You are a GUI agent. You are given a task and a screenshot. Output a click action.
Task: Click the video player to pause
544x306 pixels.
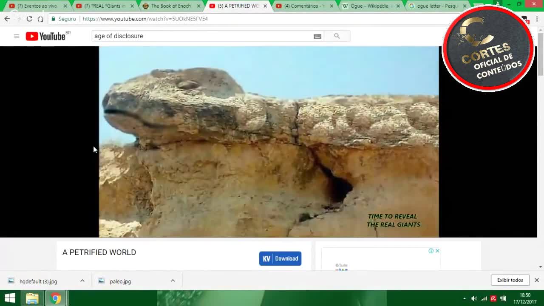(x=269, y=142)
